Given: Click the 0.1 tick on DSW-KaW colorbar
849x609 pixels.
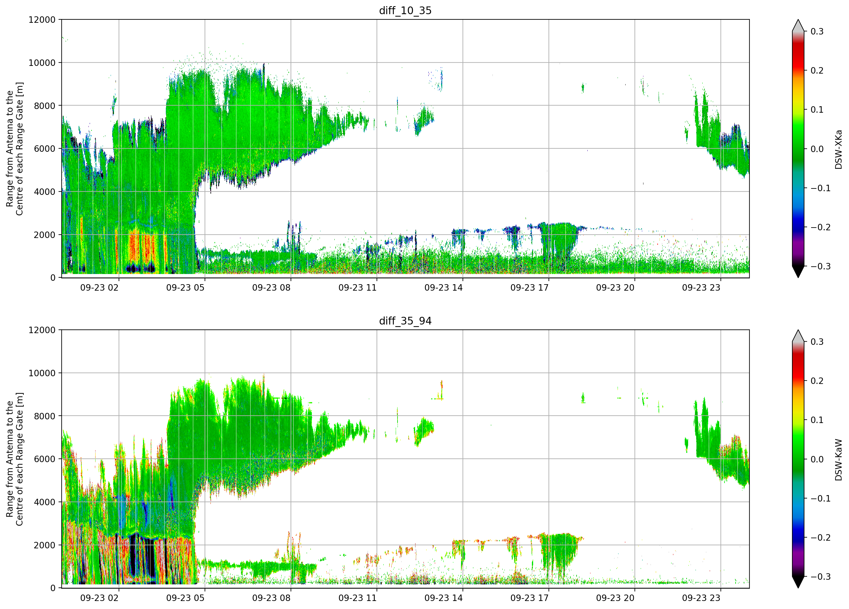Looking at the screenshot, I should [817, 421].
